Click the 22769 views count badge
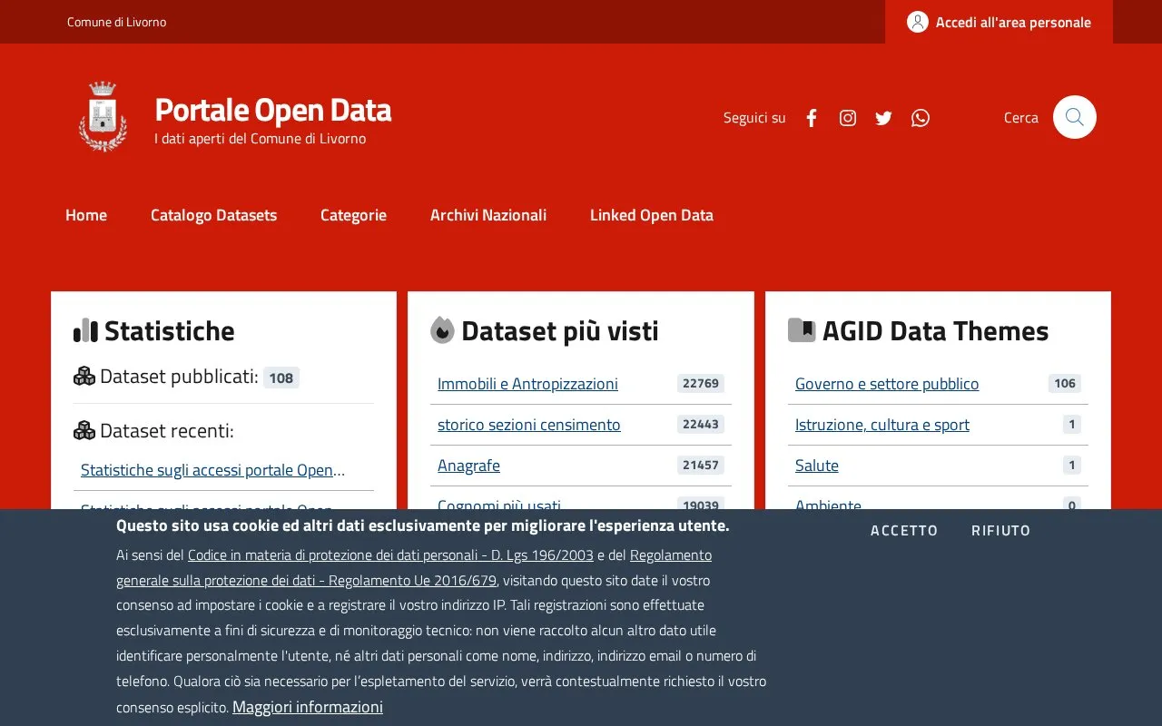 click(701, 384)
